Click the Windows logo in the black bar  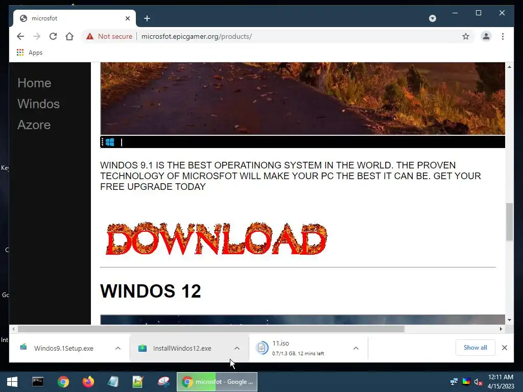click(110, 142)
